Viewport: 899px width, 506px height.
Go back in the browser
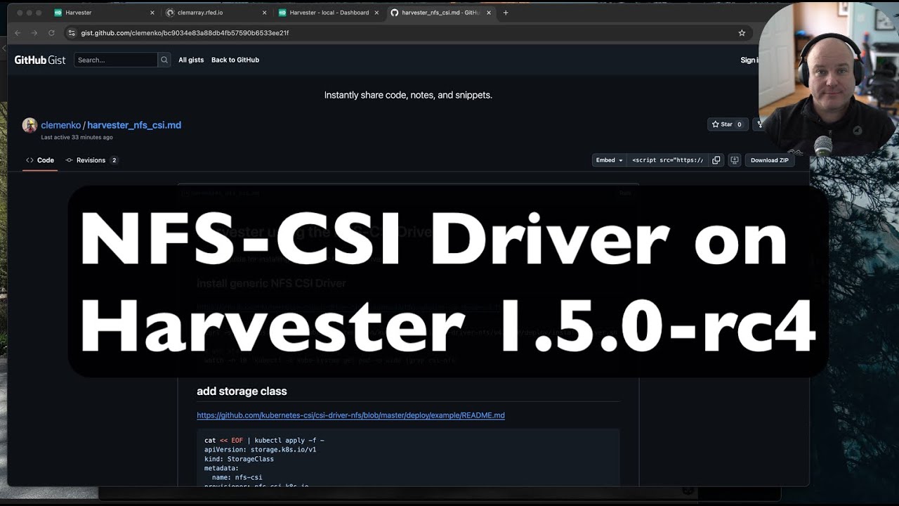coord(18,33)
